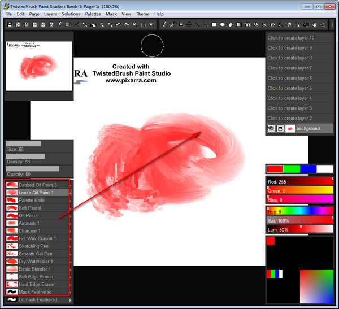
Task: Select the filled Ellipse shape tool
Action: tap(223, 25)
